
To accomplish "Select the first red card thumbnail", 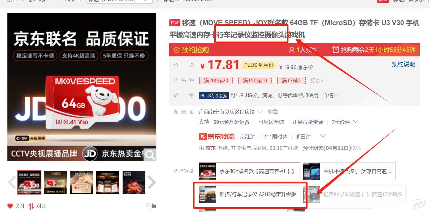I will tap(29, 182).
